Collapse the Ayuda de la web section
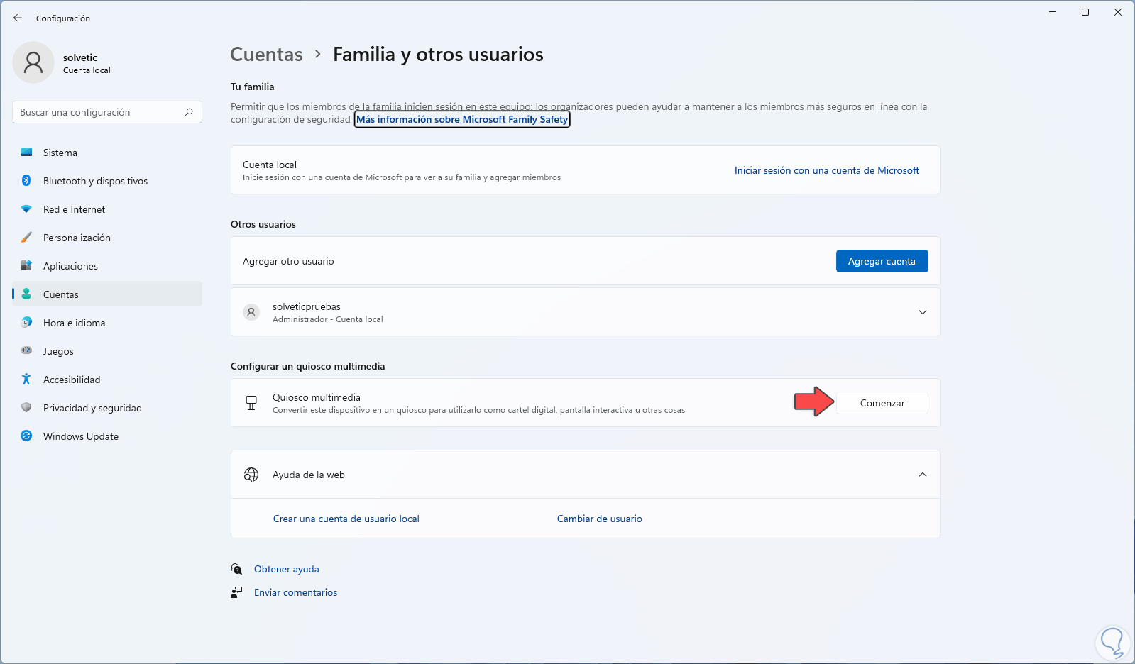The image size is (1135, 664). tap(922, 475)
